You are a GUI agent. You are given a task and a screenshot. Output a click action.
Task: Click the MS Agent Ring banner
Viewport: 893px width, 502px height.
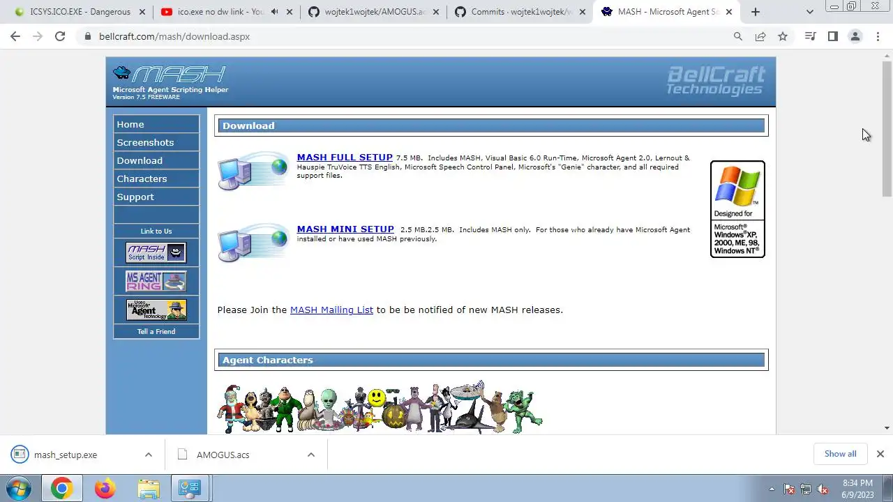click(x=156, y=281)
